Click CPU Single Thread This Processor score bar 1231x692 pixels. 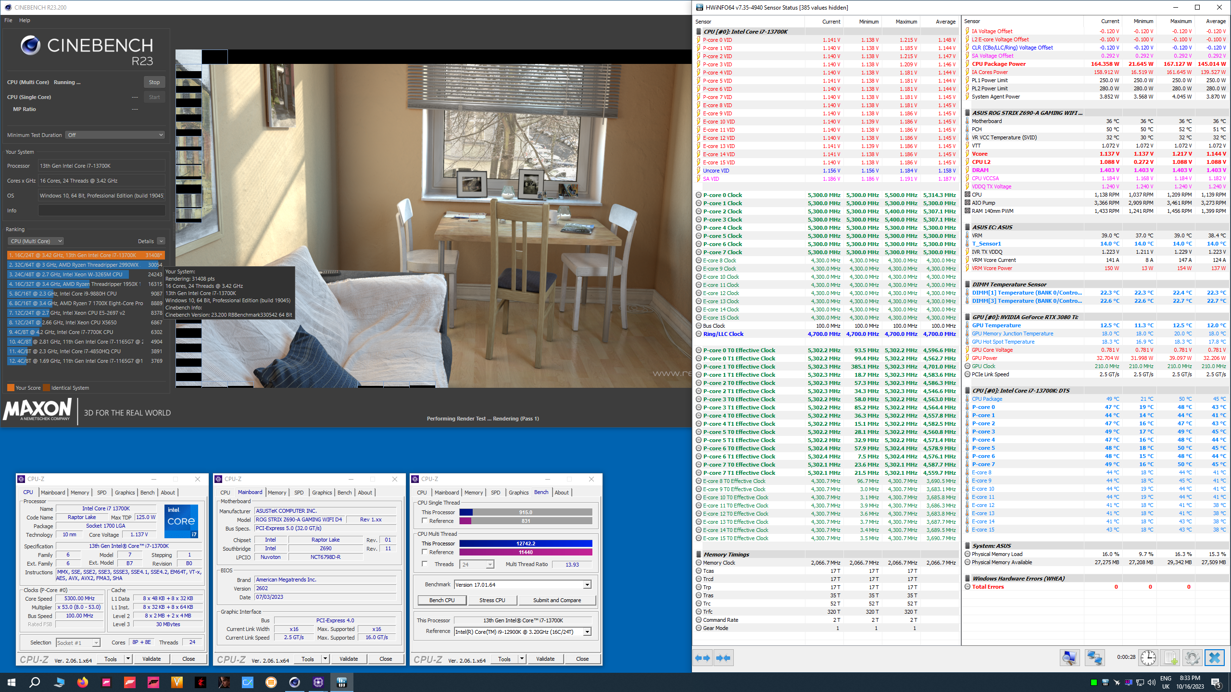[526, 512]
